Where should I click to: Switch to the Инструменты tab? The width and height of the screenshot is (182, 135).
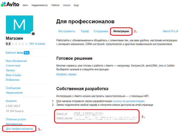click(x=67, y=31)
